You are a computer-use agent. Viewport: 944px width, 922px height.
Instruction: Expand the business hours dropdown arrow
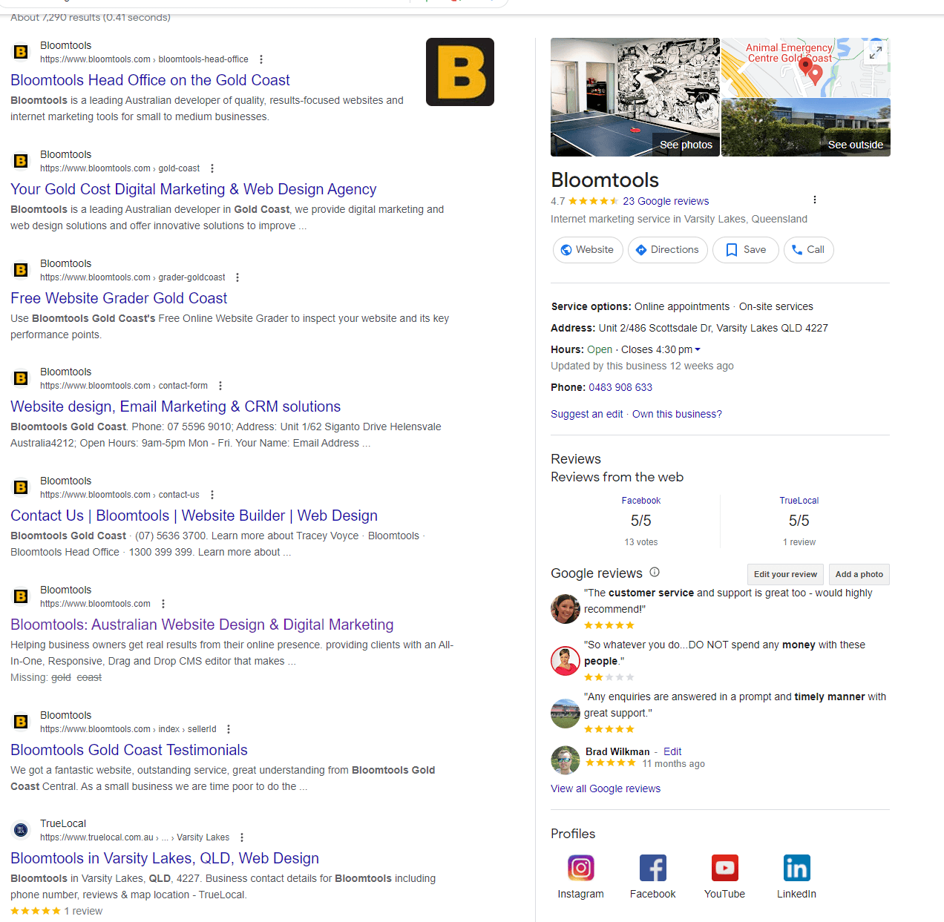[x=698, y=349]
